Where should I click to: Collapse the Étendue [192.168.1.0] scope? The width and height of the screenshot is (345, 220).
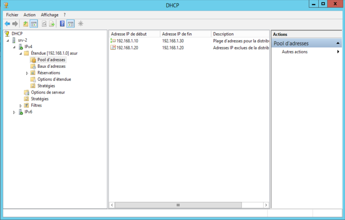point(21,53)
